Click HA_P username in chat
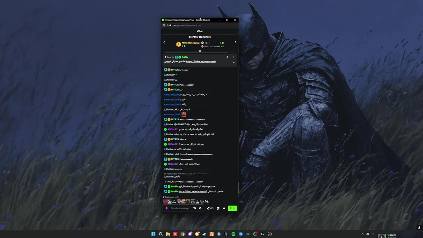 (171, 181)
